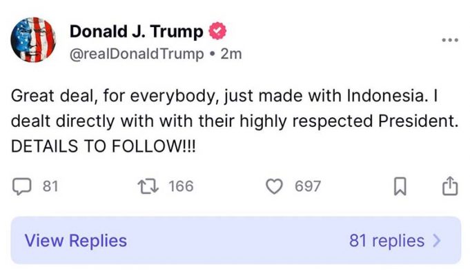Expand replies with the right chevron
The height and width of the screenshot is (276, 470).
click(436, 241)
